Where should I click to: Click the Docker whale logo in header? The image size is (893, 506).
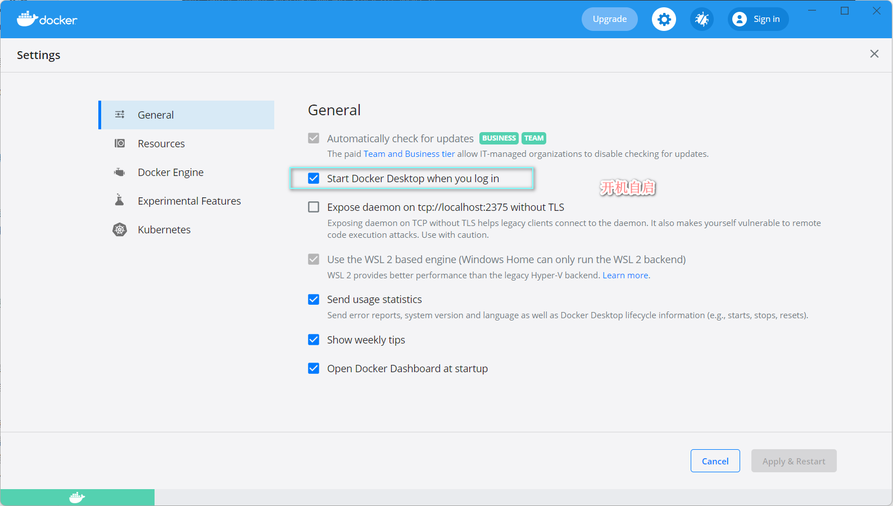(x=47, y=19)
